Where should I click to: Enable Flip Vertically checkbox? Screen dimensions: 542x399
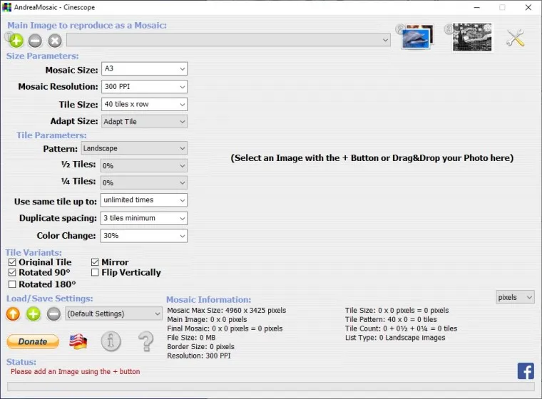[x=95, y=273]
